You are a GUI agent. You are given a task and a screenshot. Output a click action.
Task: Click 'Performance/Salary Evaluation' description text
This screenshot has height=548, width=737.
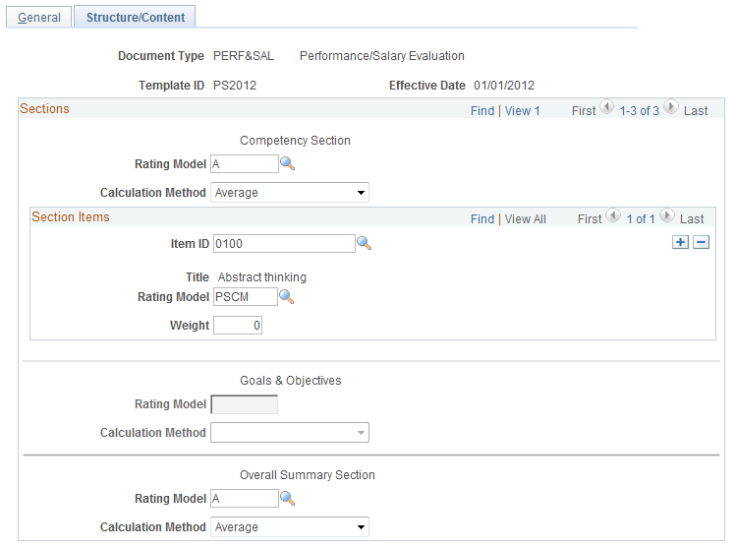382,56
